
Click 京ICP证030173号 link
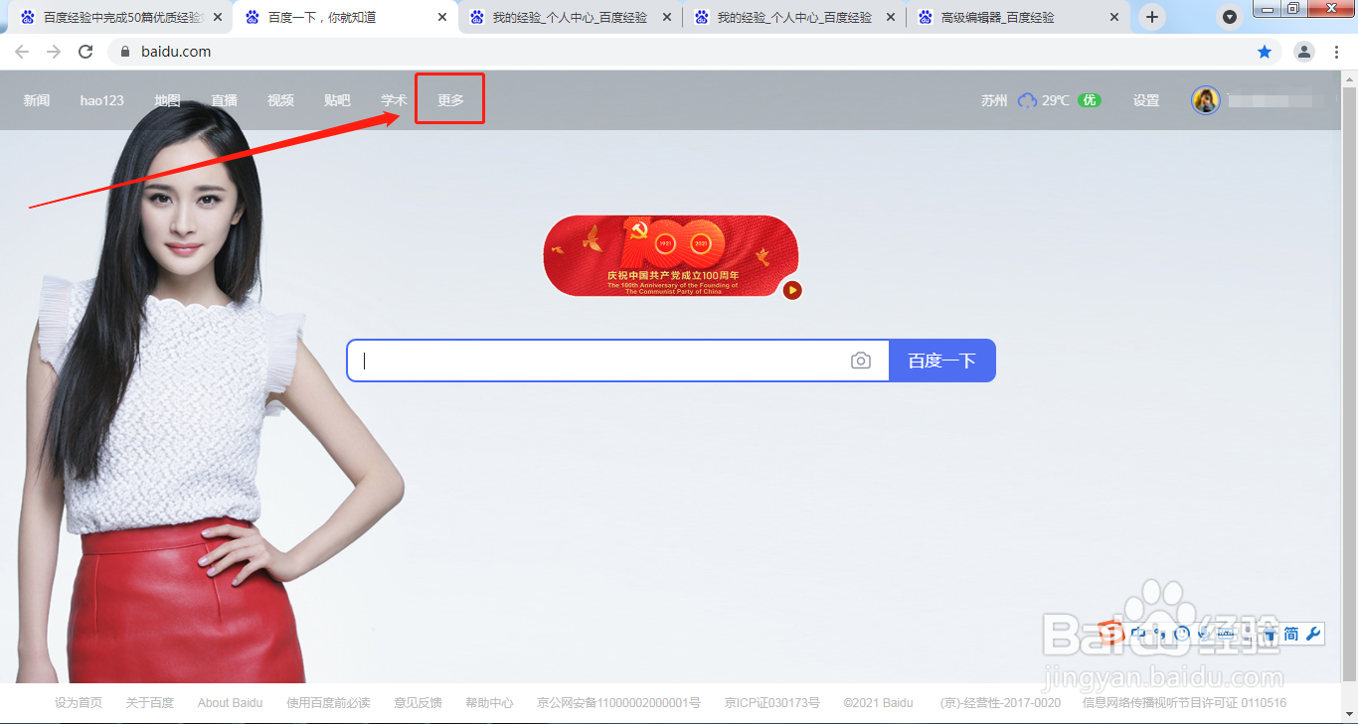[772, 703]
